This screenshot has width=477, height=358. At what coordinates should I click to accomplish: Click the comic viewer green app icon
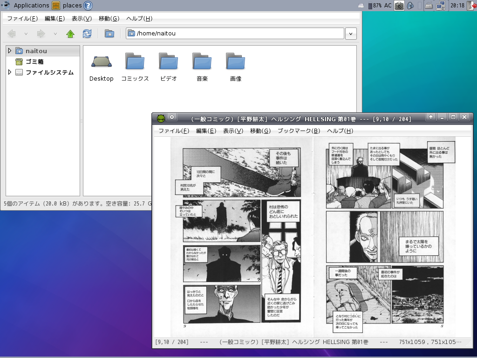tap(161, 118)
